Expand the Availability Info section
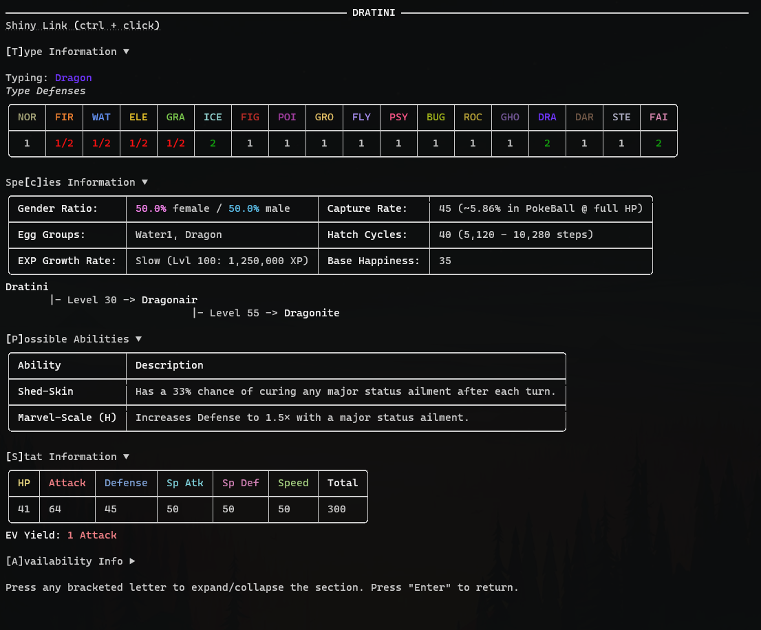The image size is (761, 630). tap(70, 561)
